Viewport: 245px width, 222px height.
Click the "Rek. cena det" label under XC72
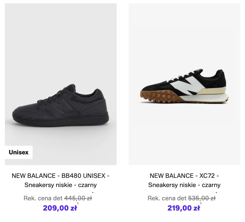167,198
